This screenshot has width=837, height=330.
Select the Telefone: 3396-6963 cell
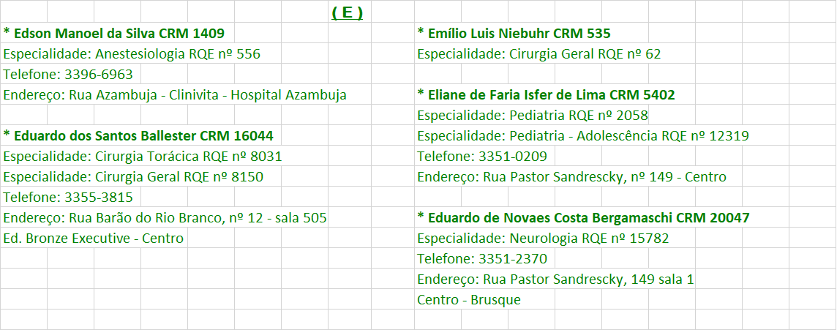coord(68,74)
